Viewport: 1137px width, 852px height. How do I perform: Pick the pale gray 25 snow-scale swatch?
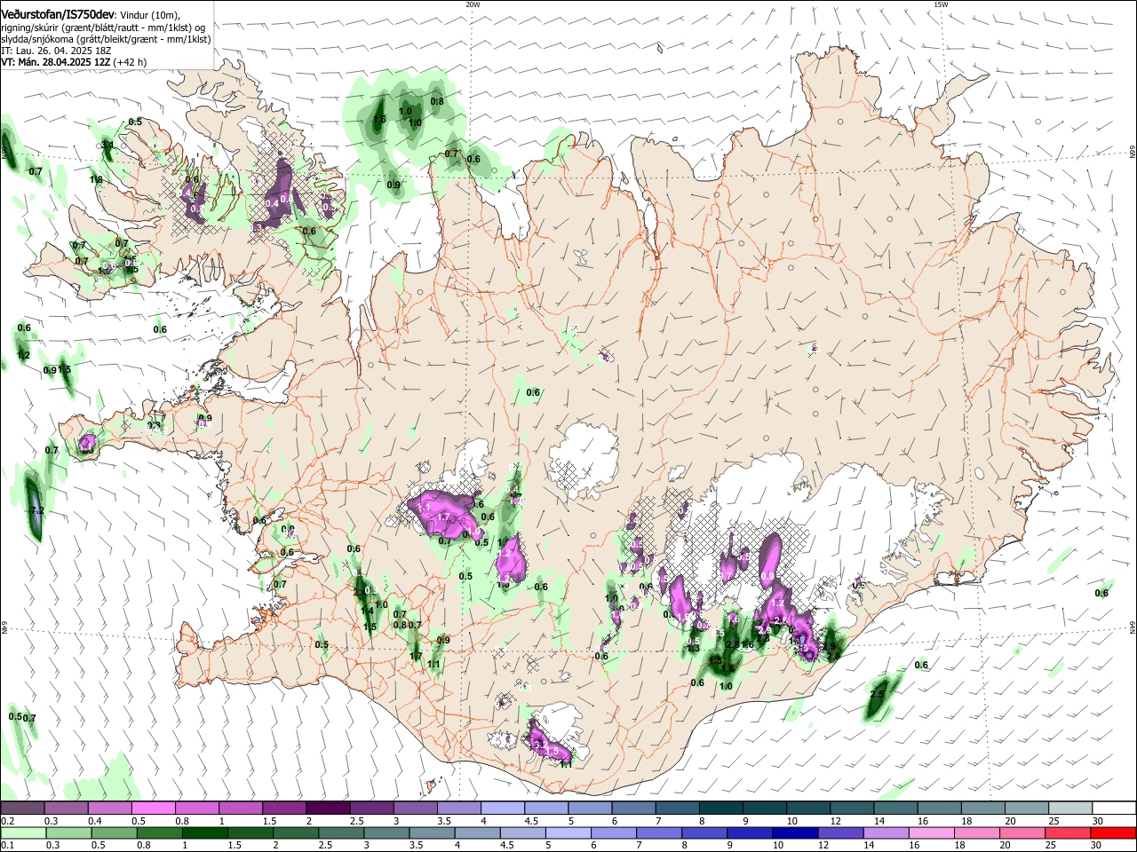click(x=1070, y=809)
